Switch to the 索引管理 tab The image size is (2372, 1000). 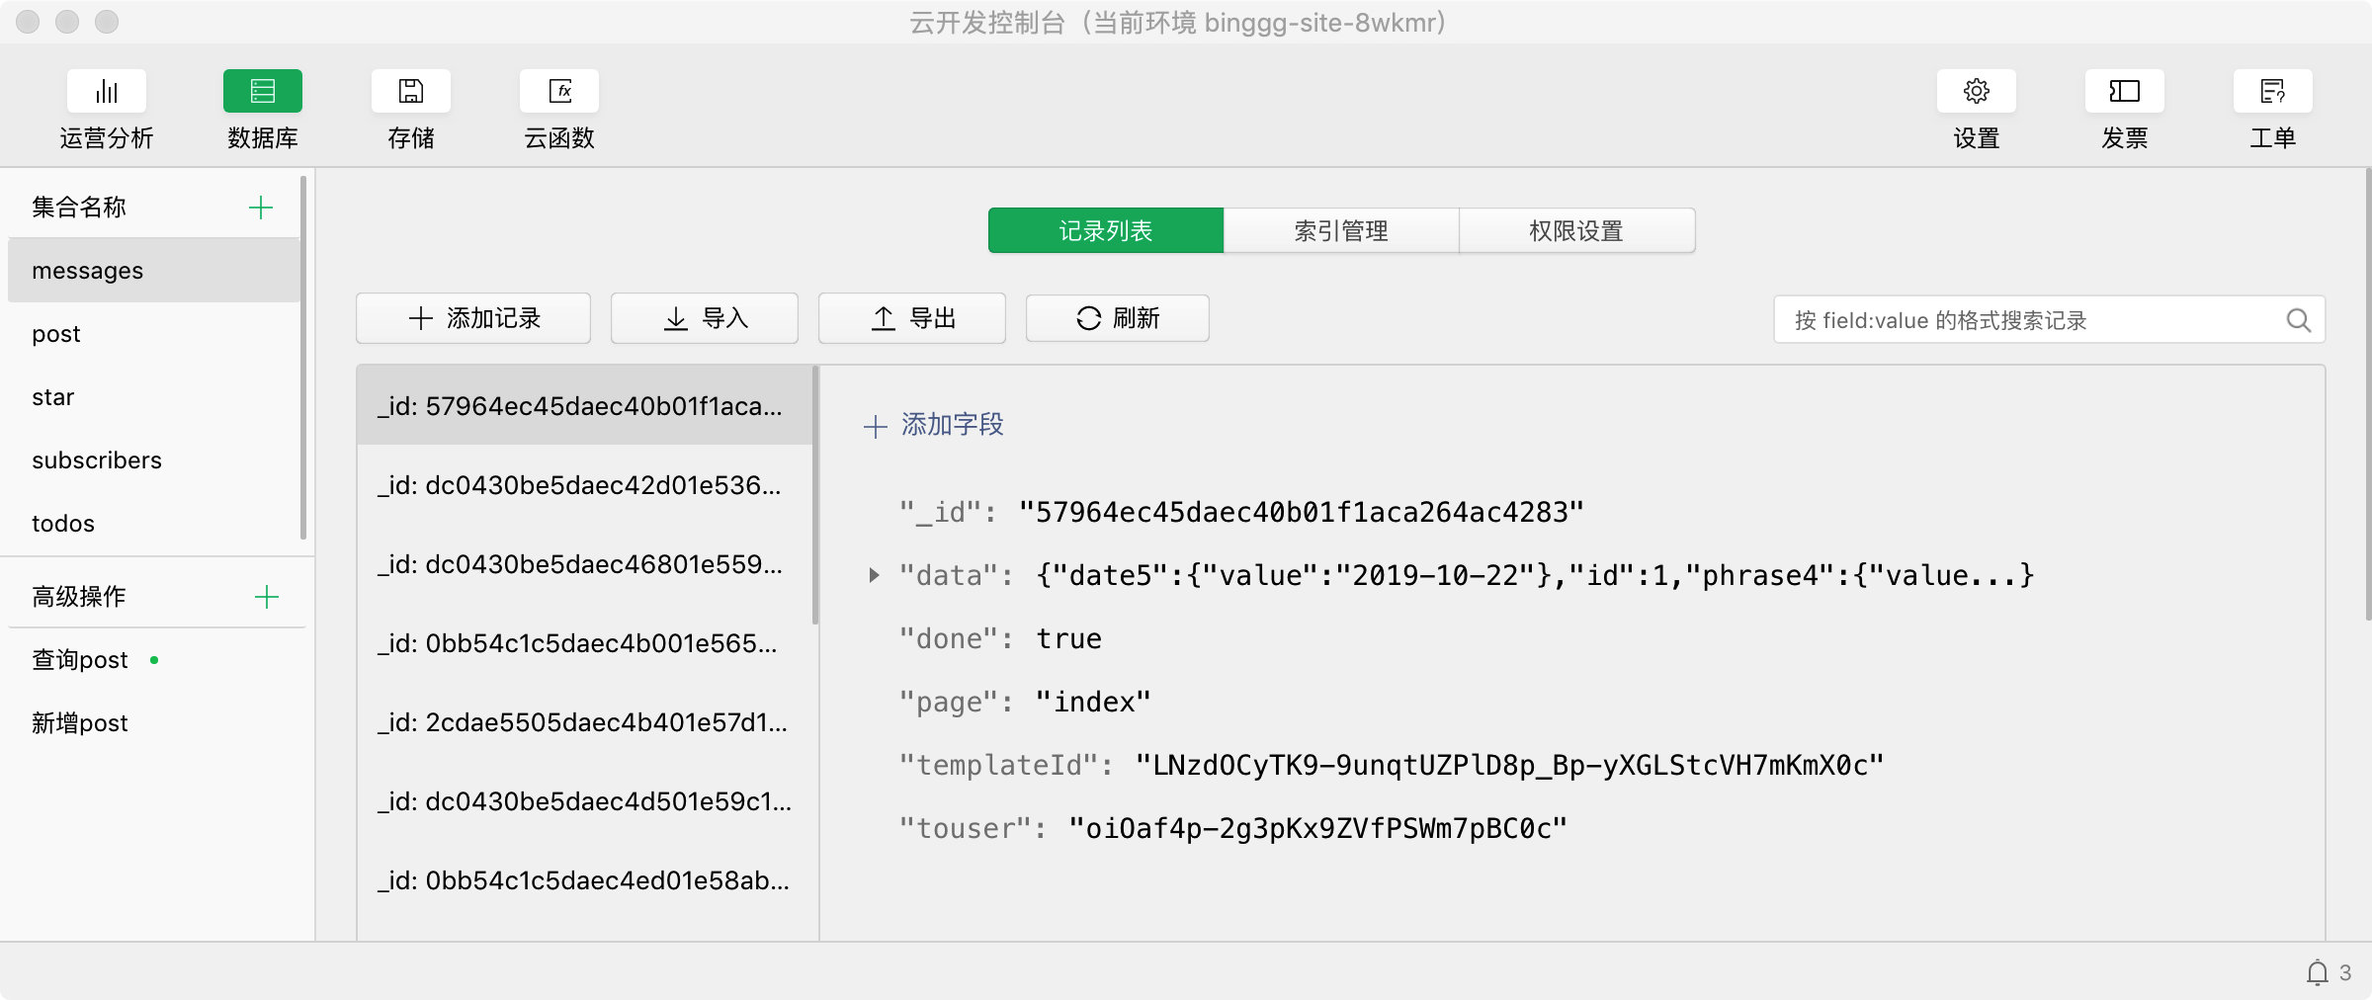click(1341, 230)
